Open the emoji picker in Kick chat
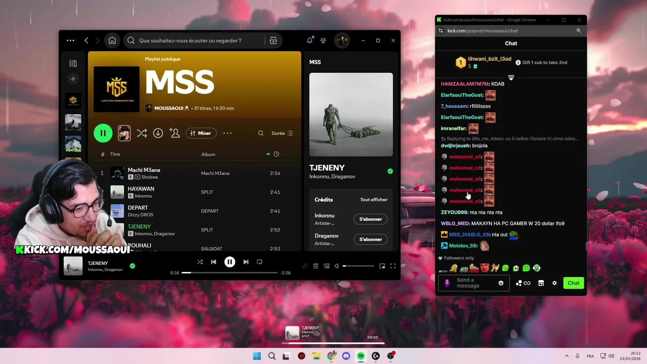This screenshot has width=647, height=364. pyautogui.click(x=501, y=283)
